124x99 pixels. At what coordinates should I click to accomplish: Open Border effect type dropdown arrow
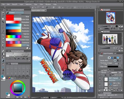click(x=120, y=61)
